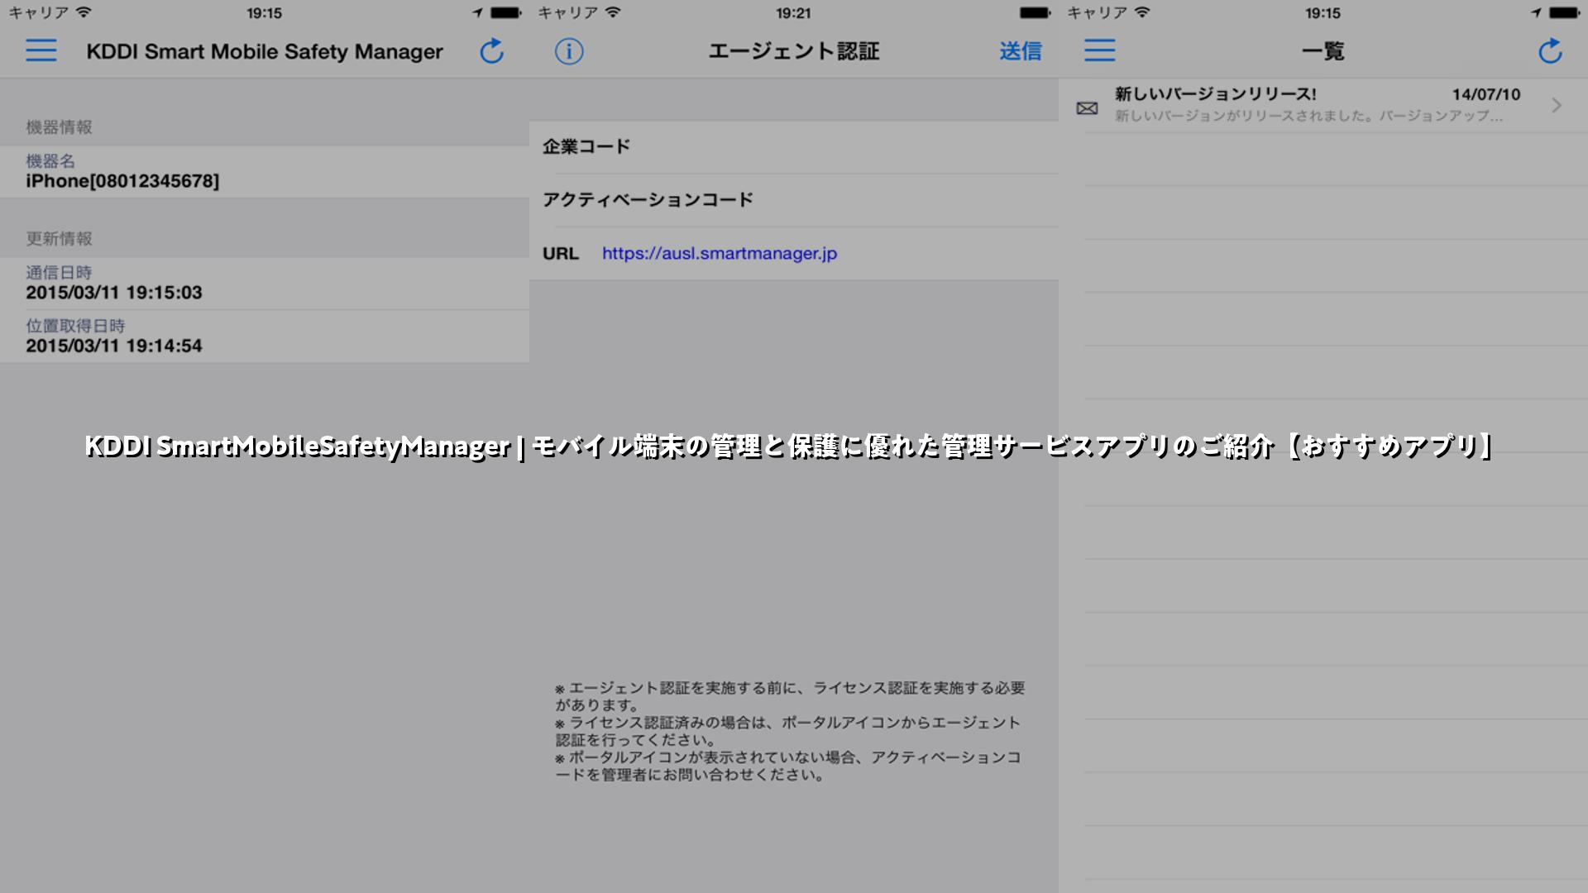Tap refresh icon beside KDDI Smart Mobile Safety Manager title
Image resolution: width=1588 pixels, height=893 pixels.
click(492, 50)
